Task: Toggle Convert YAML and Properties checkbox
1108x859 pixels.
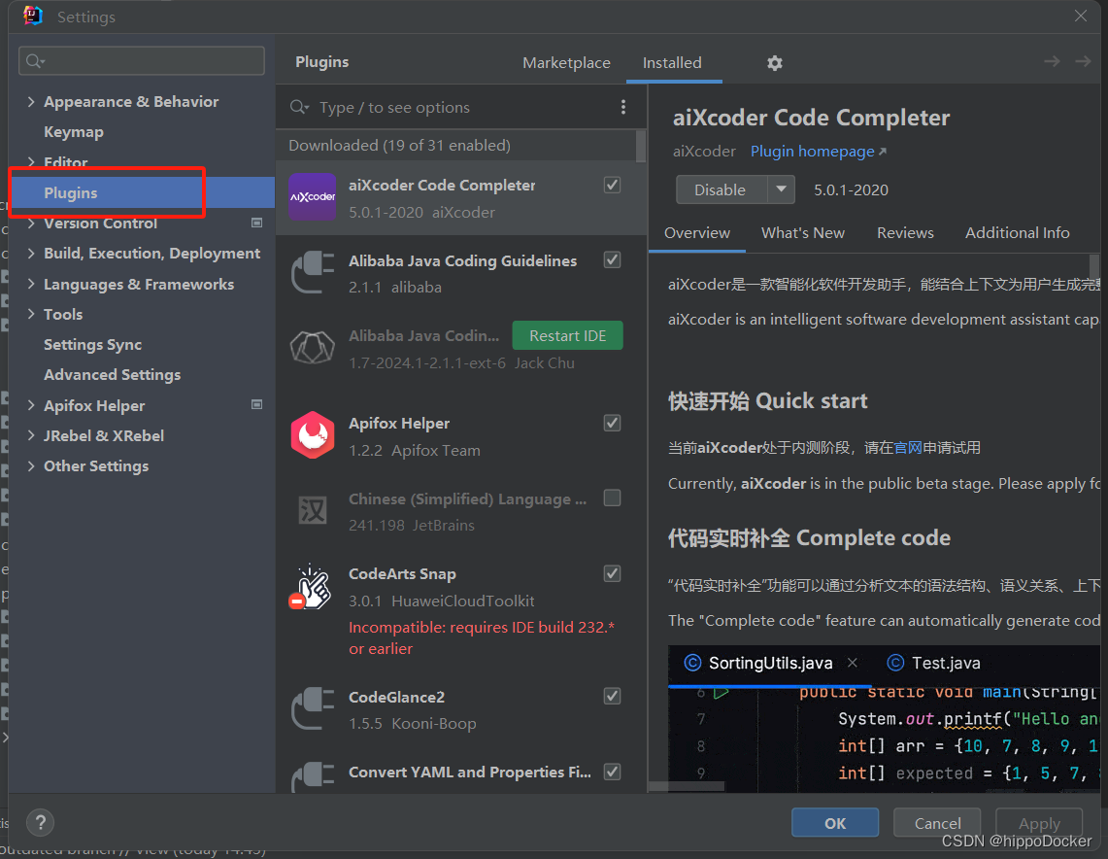Action: [612, 772]
